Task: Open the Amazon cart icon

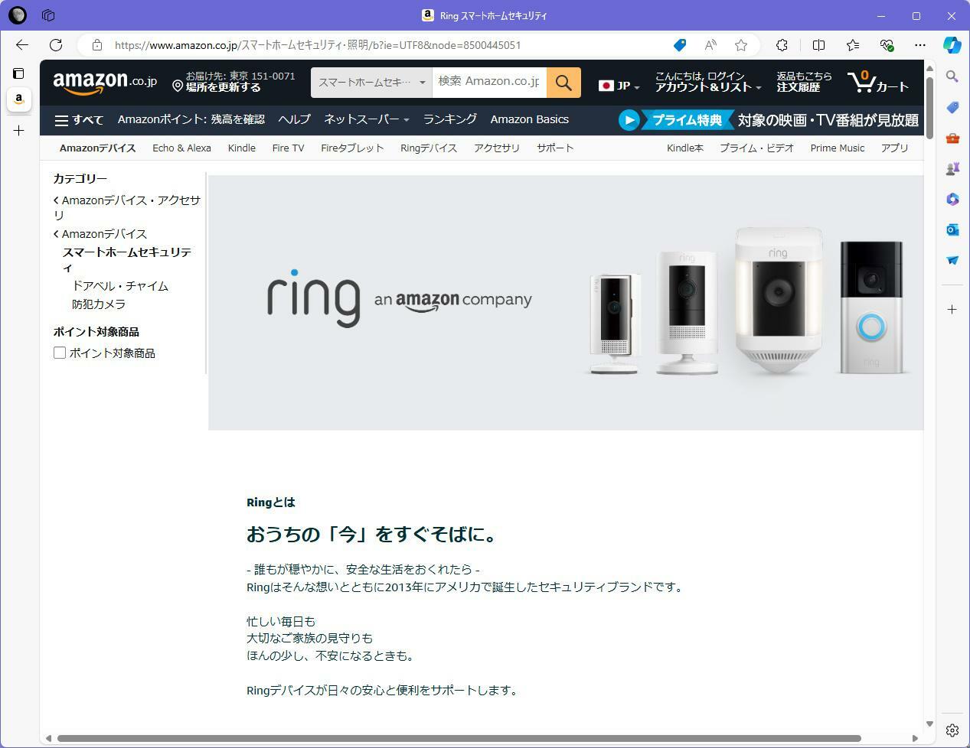Action: (878, 82)
